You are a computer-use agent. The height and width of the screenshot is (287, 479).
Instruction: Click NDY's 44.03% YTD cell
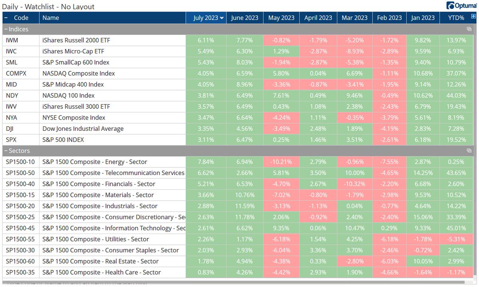457,96
